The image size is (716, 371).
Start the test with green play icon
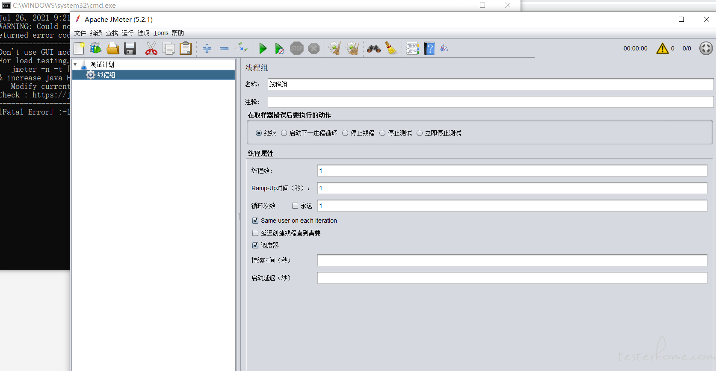point(263,48)
